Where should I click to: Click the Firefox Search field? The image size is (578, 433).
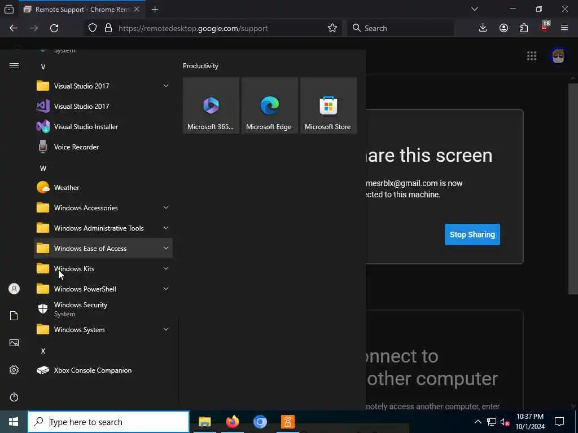(400, 28)
